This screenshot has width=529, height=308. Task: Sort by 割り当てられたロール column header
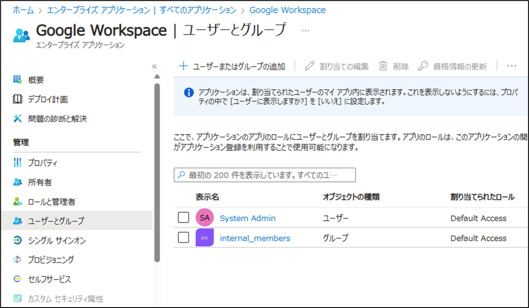482,197
